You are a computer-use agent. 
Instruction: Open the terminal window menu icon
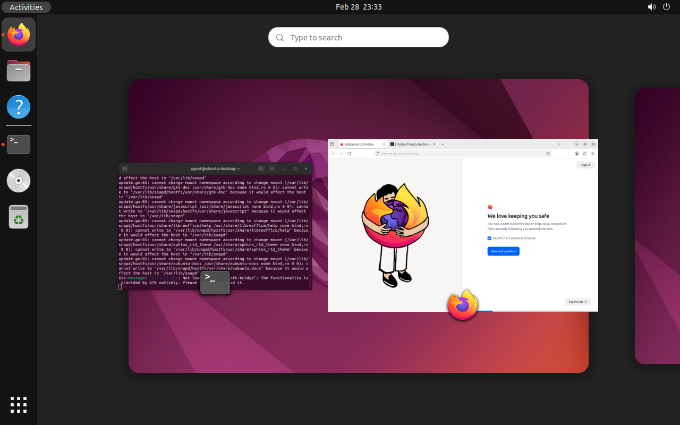272,168
